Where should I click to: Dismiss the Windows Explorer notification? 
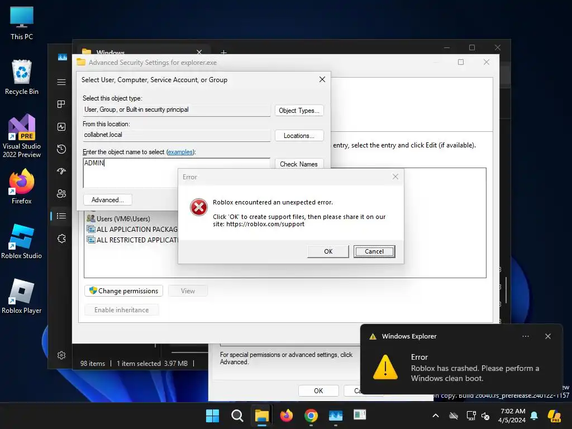pyautogui.click(x=548, y=336)
